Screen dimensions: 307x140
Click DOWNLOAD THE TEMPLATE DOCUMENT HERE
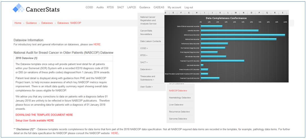44,115
